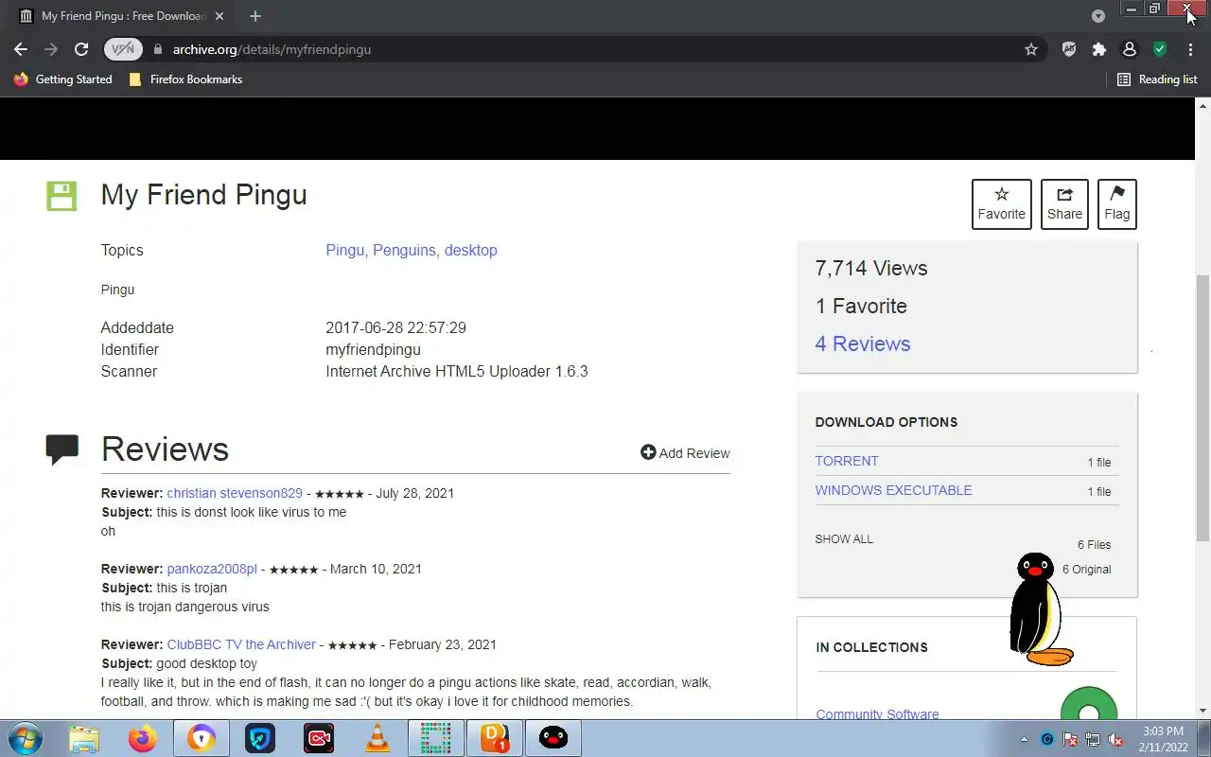Open the Firefox Bookmarks folder

coord(185,79)
